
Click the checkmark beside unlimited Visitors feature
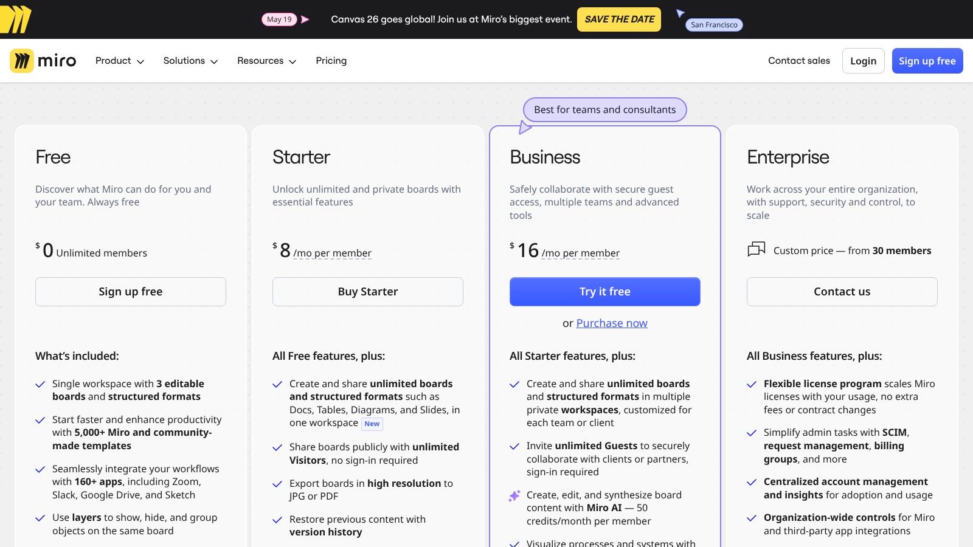tap(277, 447)
